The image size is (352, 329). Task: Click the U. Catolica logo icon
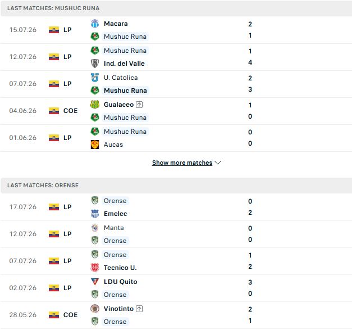click(95, 78)
